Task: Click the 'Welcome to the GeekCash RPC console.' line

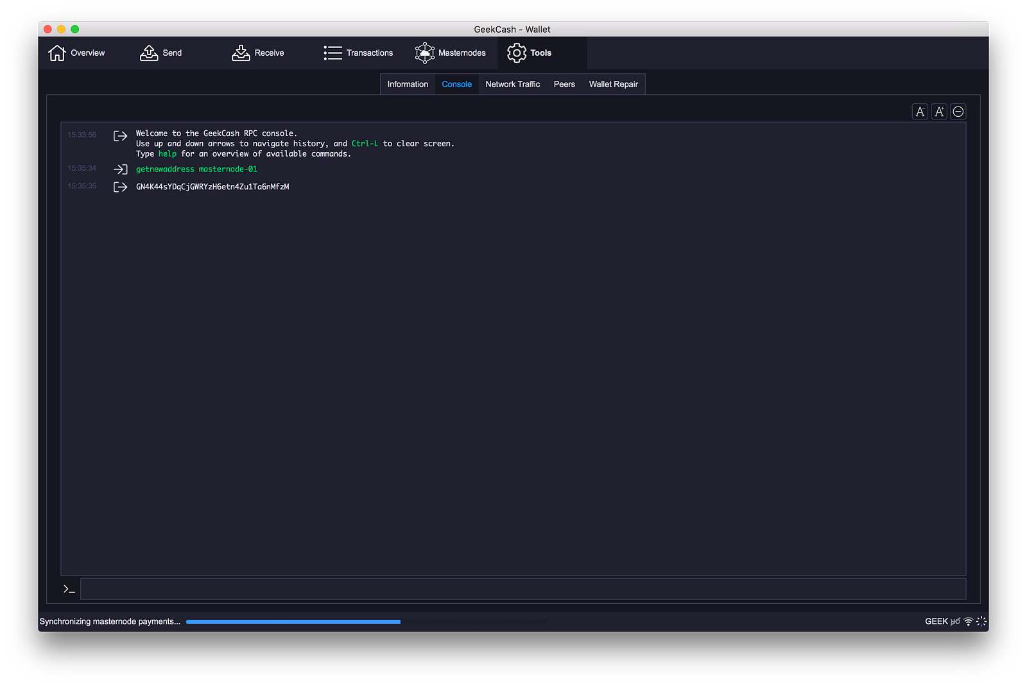Action: click(216, 133)
